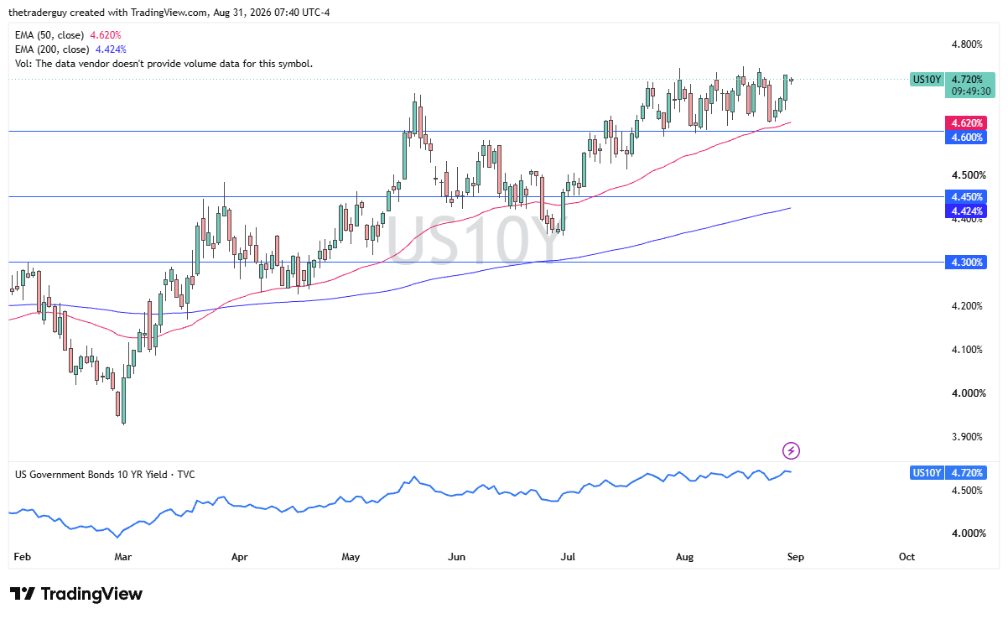Screen dimensions: 1008x619
Task: Click the EMA 200 value 4.424% in legend
Action: pyautogui.click(x=111, y=49)
